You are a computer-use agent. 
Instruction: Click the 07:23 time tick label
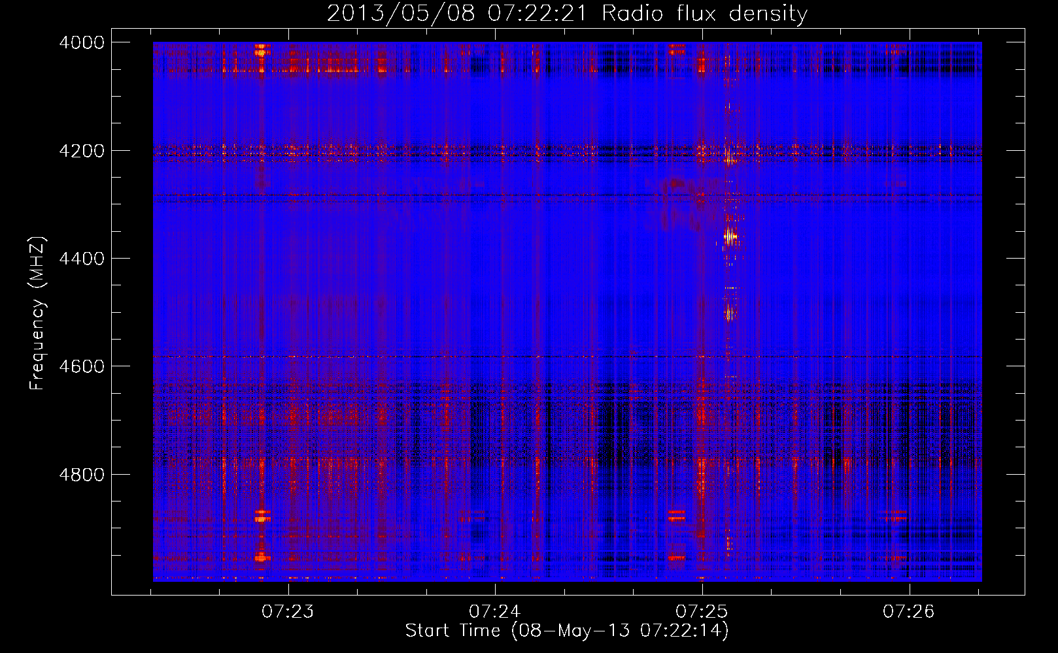(288, 612)
